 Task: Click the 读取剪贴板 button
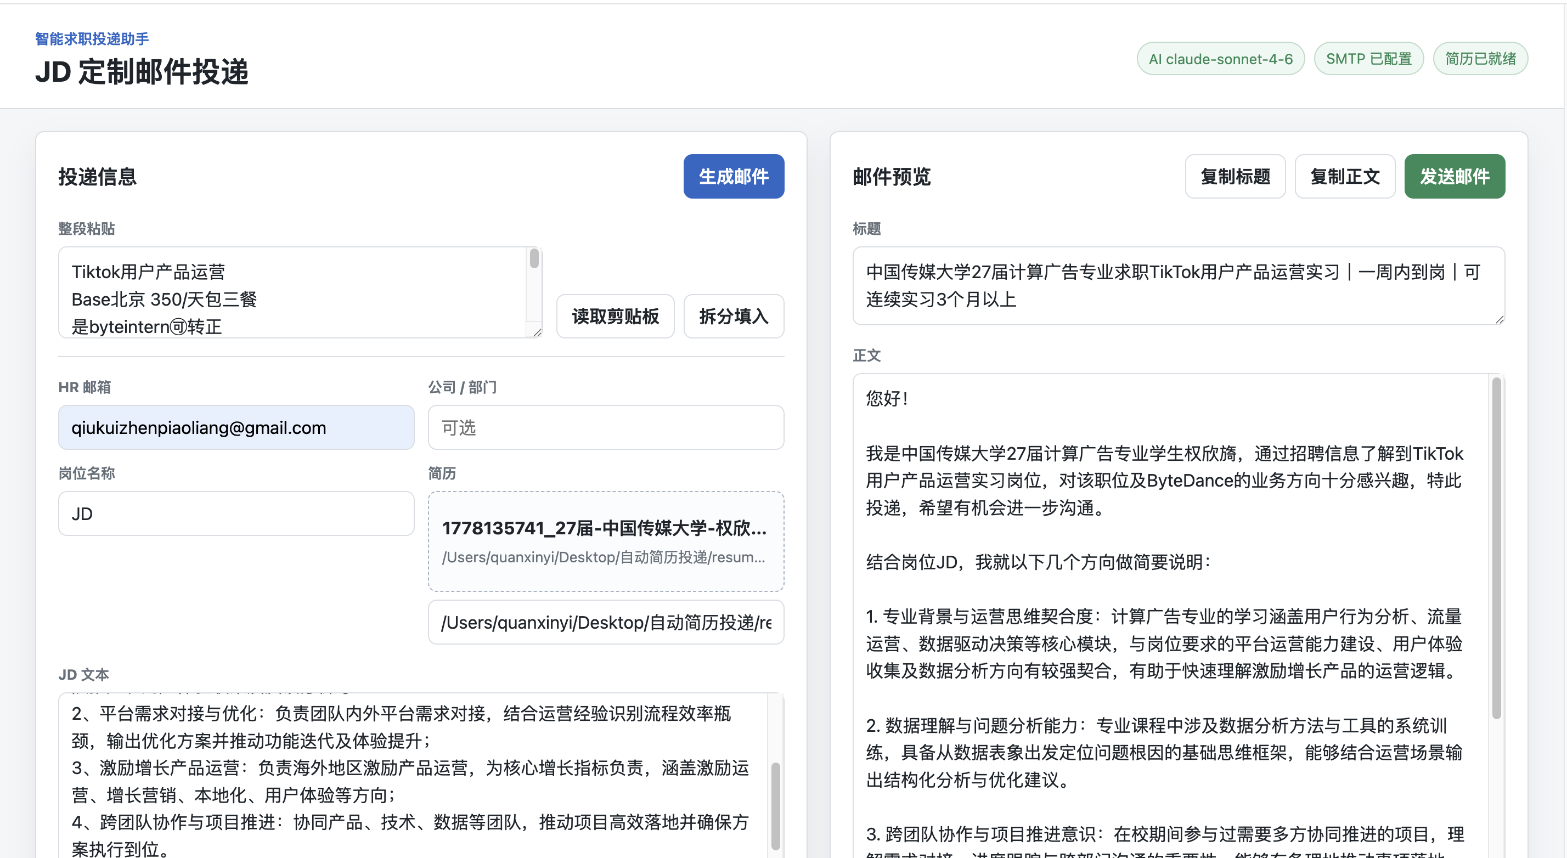coord(615,316)
